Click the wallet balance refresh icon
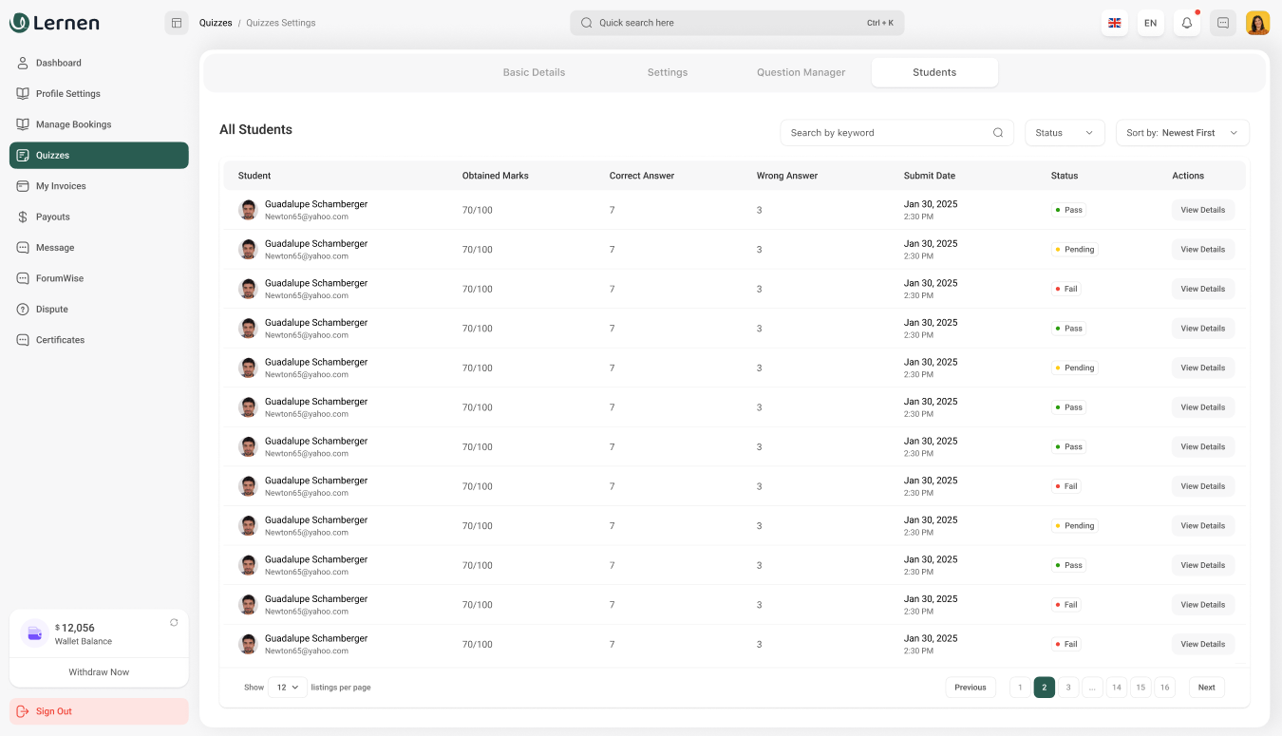This screenshot has height=736, width=1282. click(174, 623)
